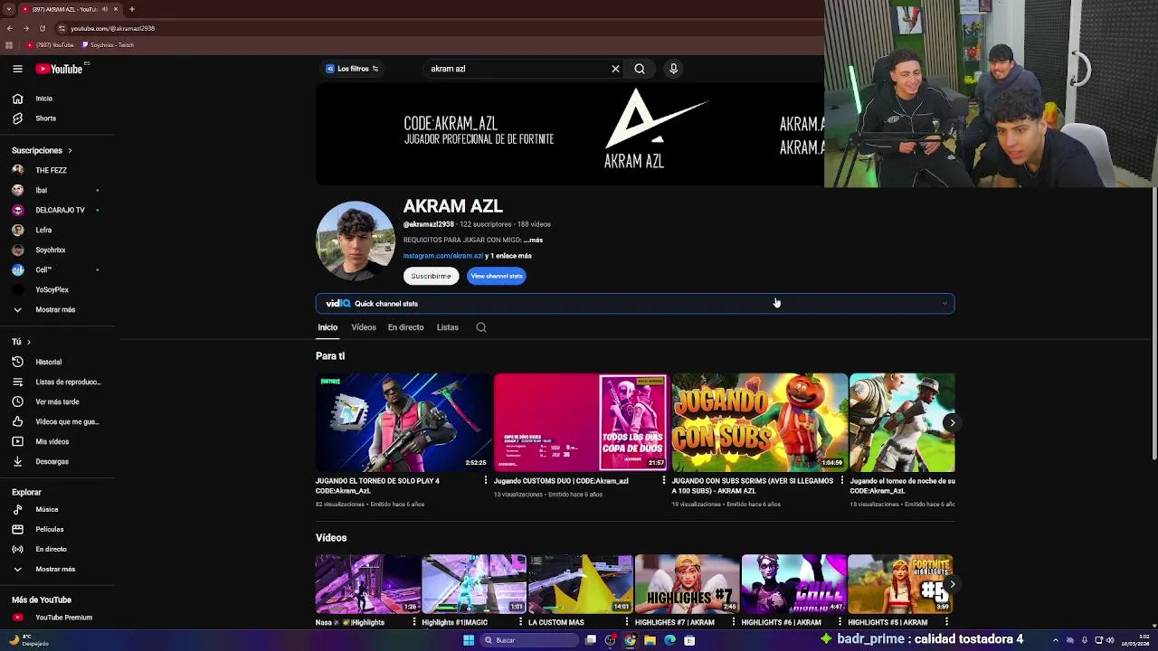1158x651 pixels.
Task: Open the vidIQ 'Los filtros' button
Action: click(x=352, y=69)
